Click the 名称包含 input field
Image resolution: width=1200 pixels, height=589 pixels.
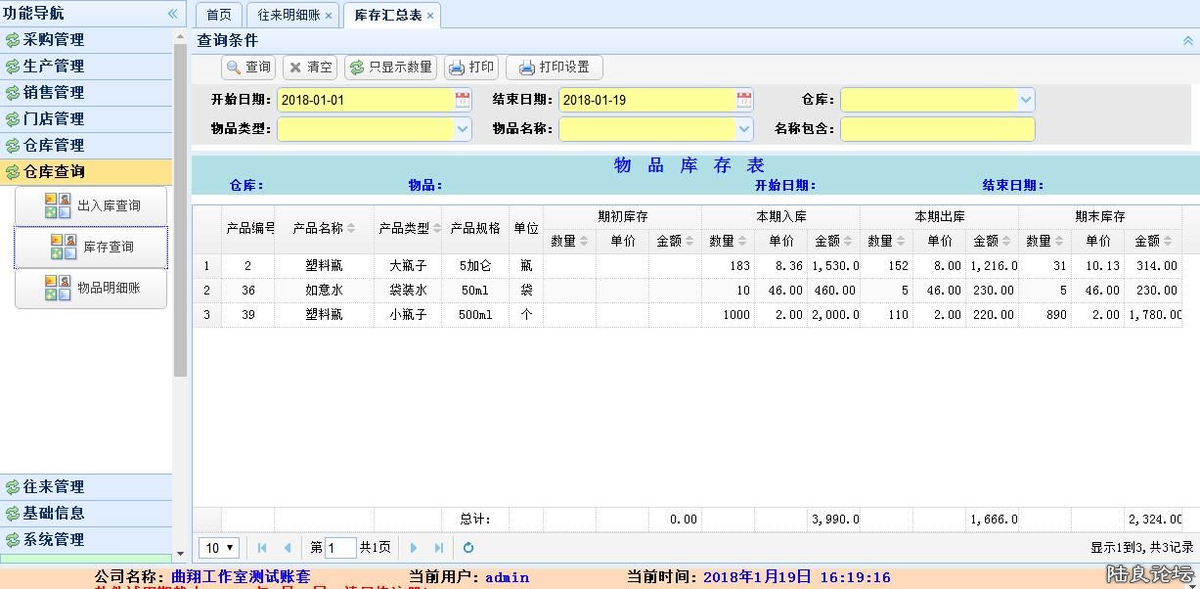point(936,129)
